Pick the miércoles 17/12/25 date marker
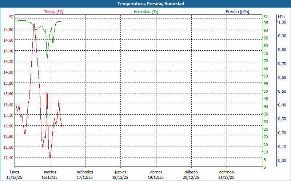The width and height of the screenshot is (291, 181). [85, 174]
